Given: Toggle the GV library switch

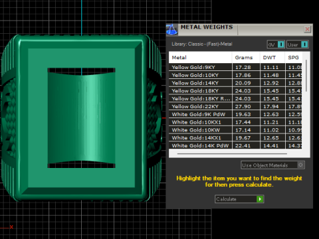Looking at the screenshot, I should click(x=276, y=44).
